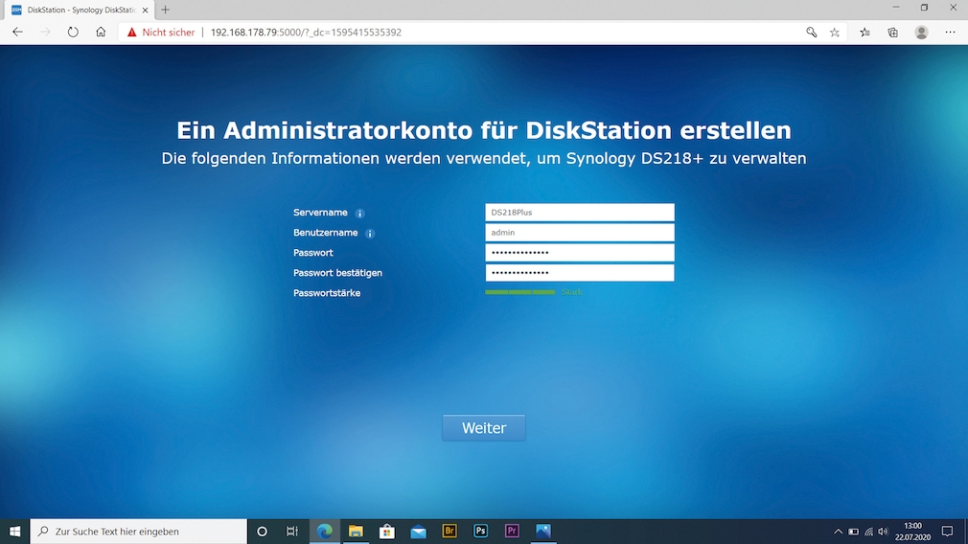The width and height of the screenshot is (968, 544).
Task: Open the browser Collections icon
Action: coord(892,32)
